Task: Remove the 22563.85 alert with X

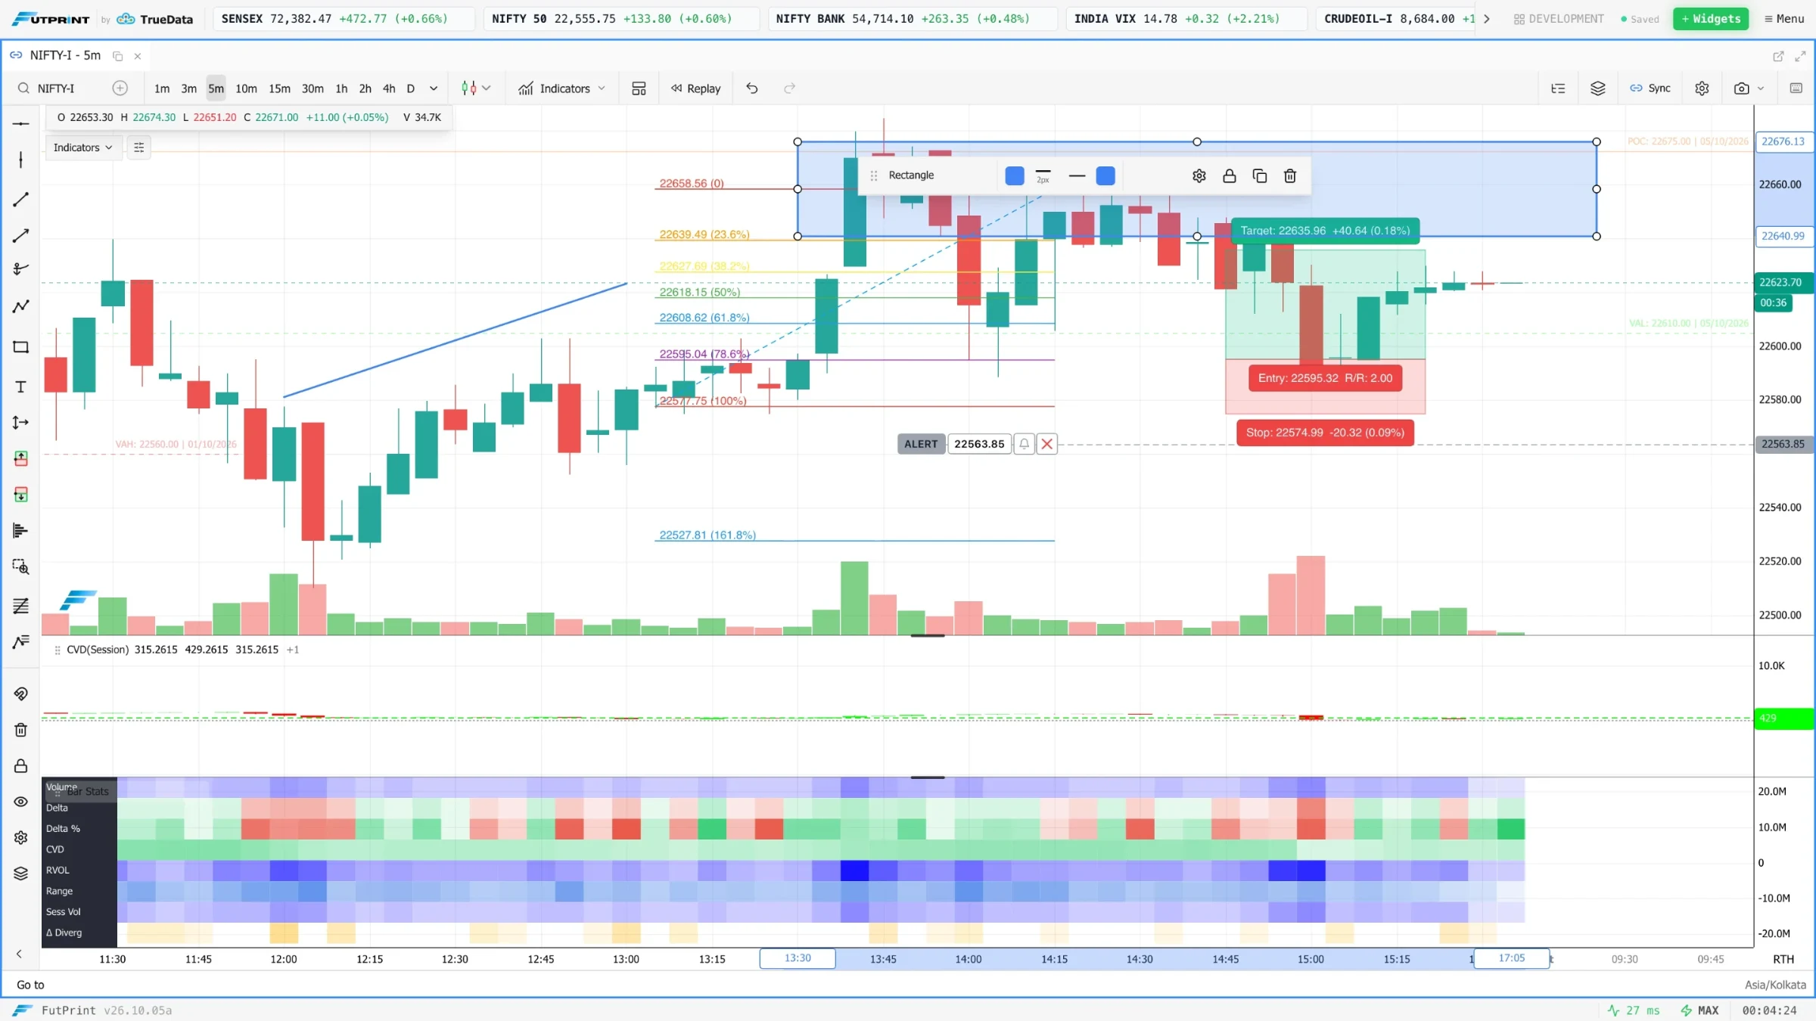Action: (x=1046, y=444)
